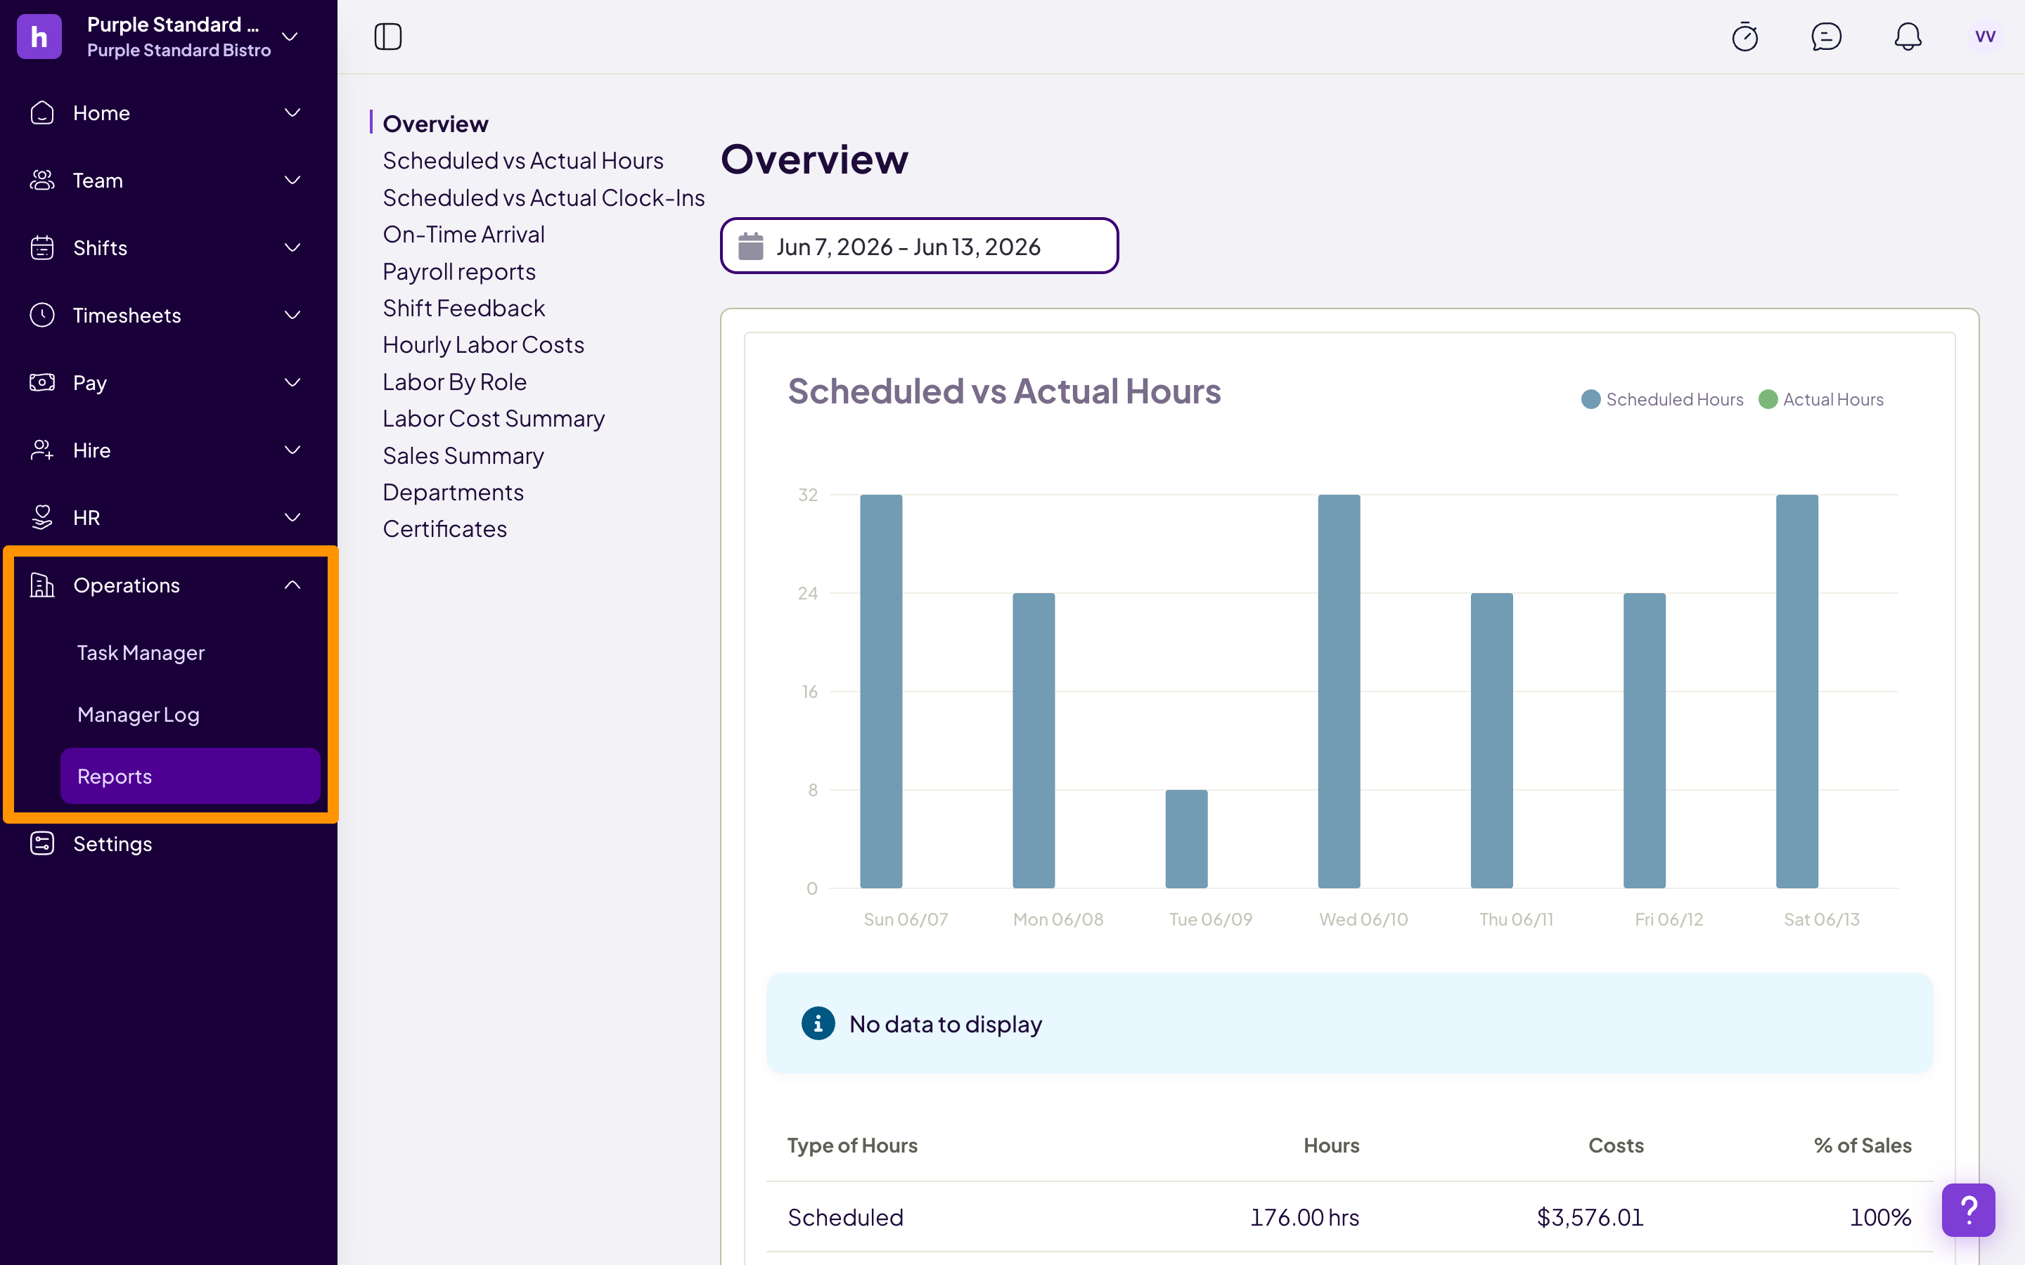Click the Timesheets clock icon
Image resolution: width=2025 pixels, height=1265 pixels.
[x=42, y=315]
